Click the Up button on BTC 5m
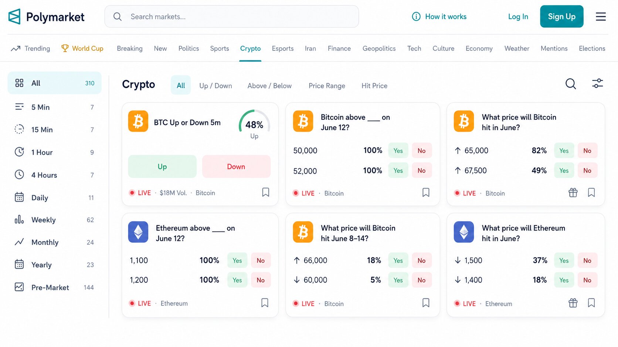The image size is (618, 347). click(162, 166)
